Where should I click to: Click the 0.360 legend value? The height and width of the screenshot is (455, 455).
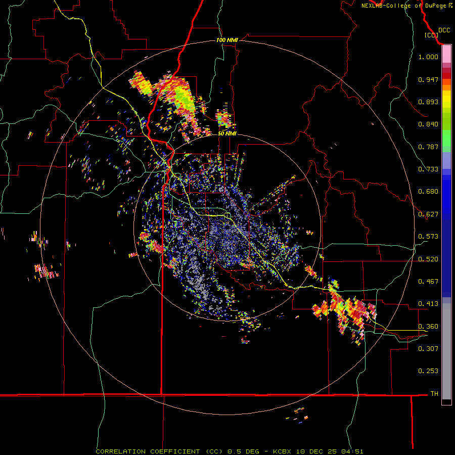[x=428, y=327]
